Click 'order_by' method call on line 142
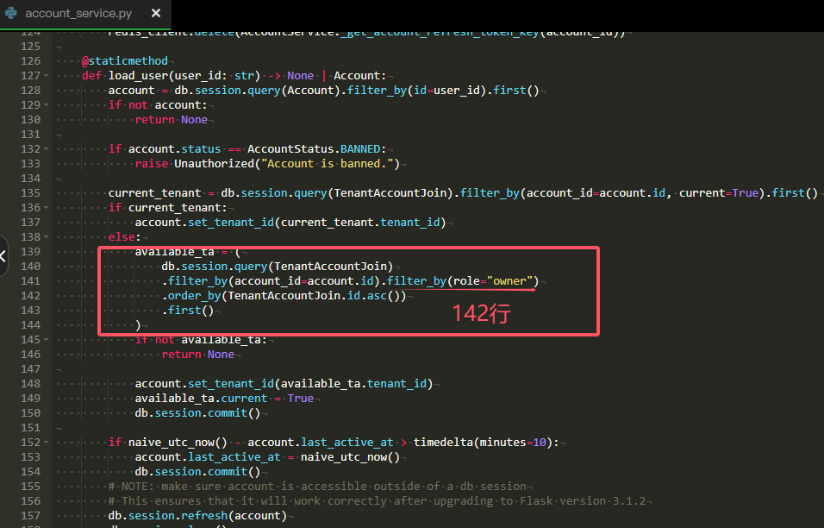Screen dimensions: 824x528 195,296
